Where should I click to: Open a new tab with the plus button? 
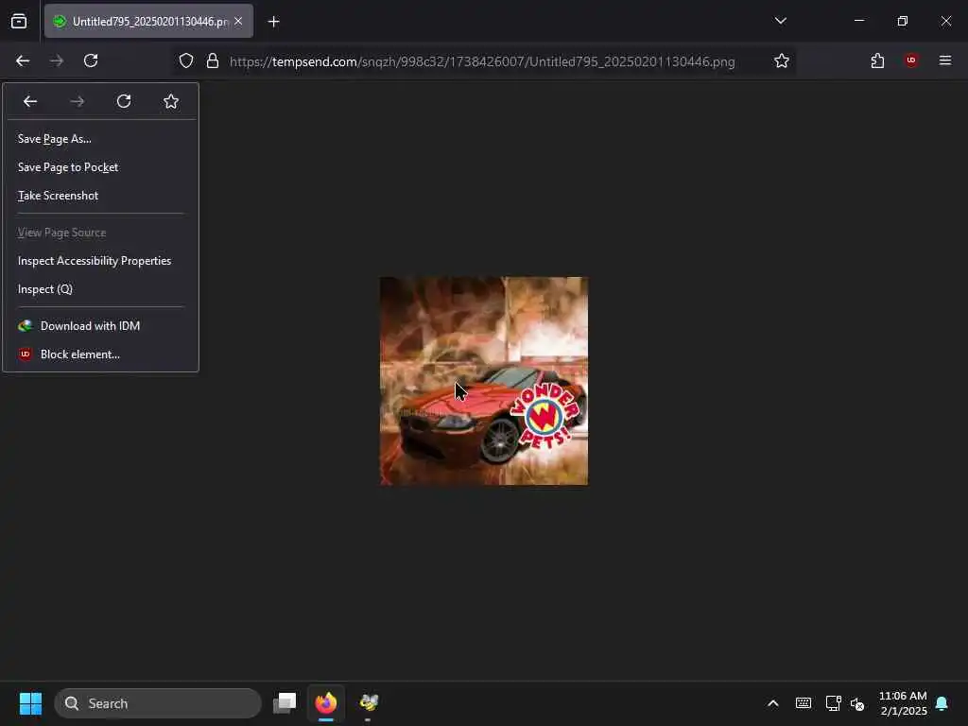tap(273, 22)
